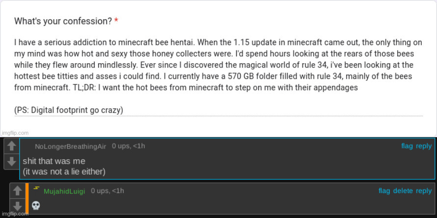The image size is (437, 218).
Task: Reply to NoLongerBreathingAir's comment
Action: click(424, 146)
